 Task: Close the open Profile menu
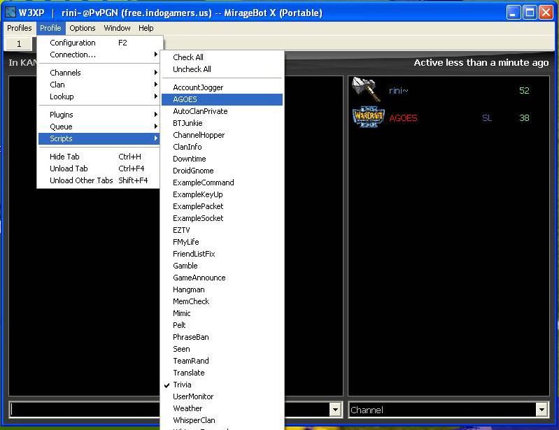(x=50, y=28)
